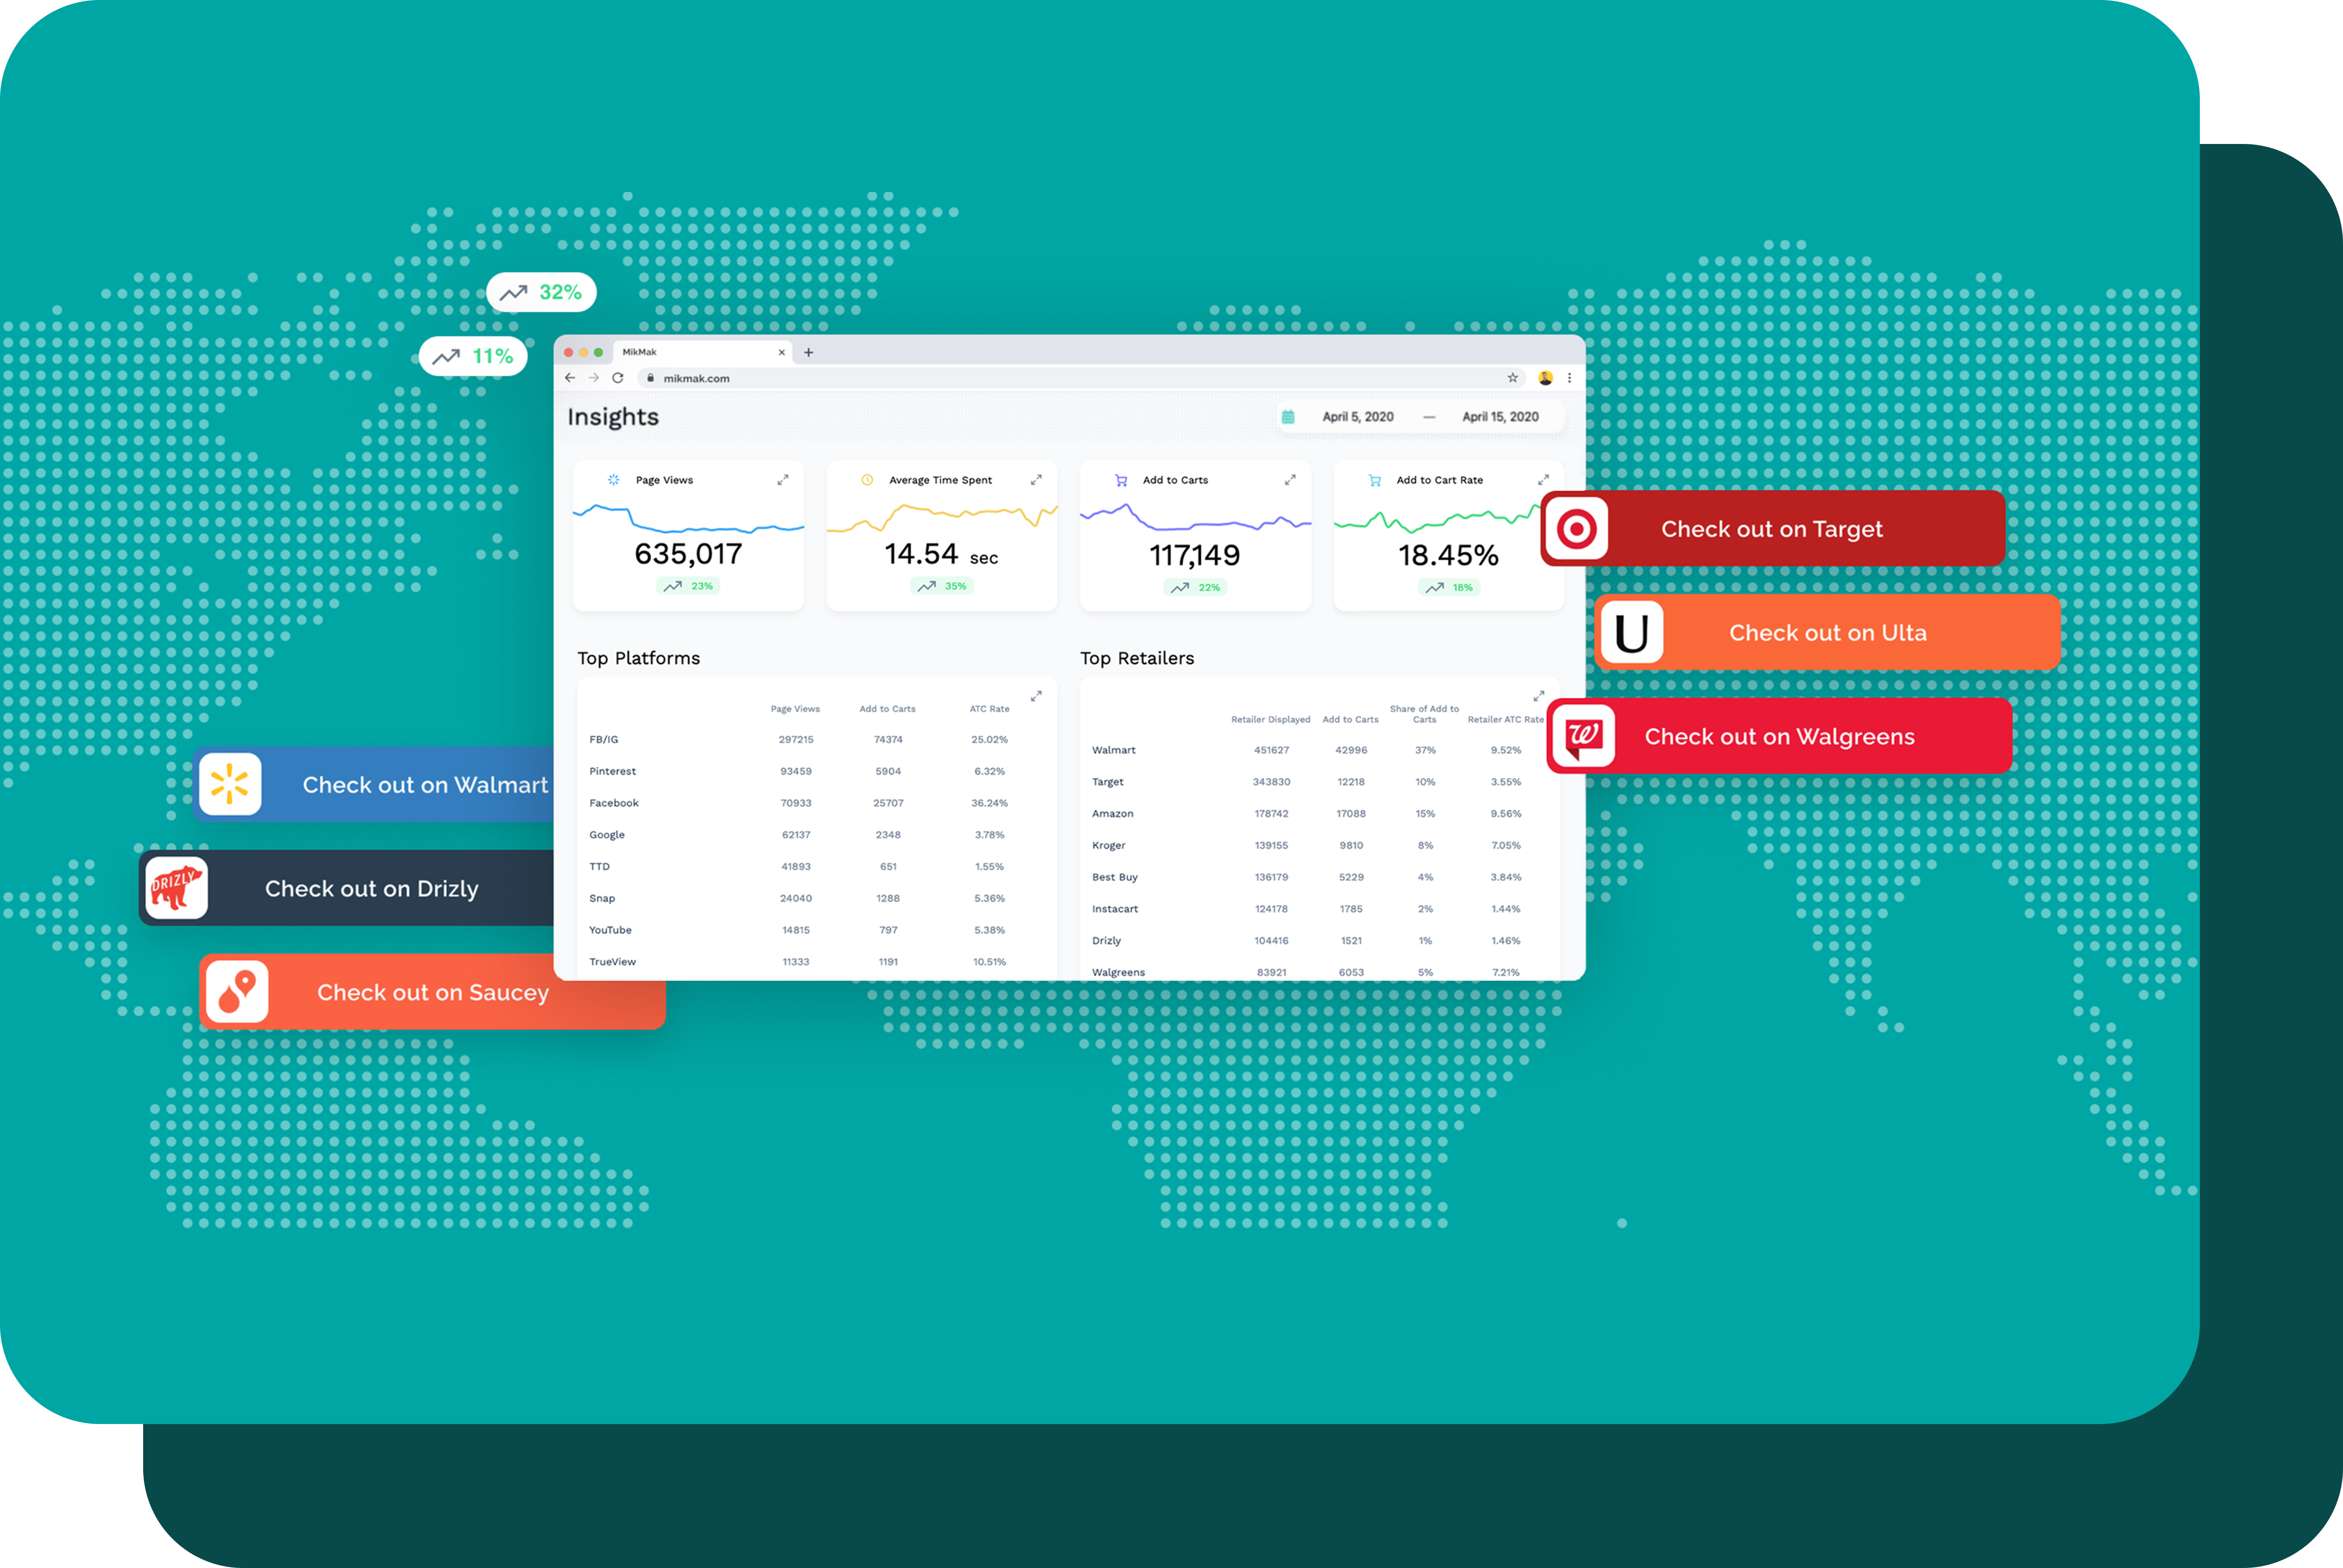This screenshot has width=2343, height=1568.
Task: Click the 18.45% rate value
Action: coord(1448,555)
